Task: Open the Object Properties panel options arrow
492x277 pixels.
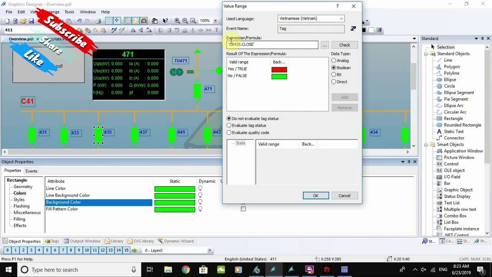Action: point(403,162)
